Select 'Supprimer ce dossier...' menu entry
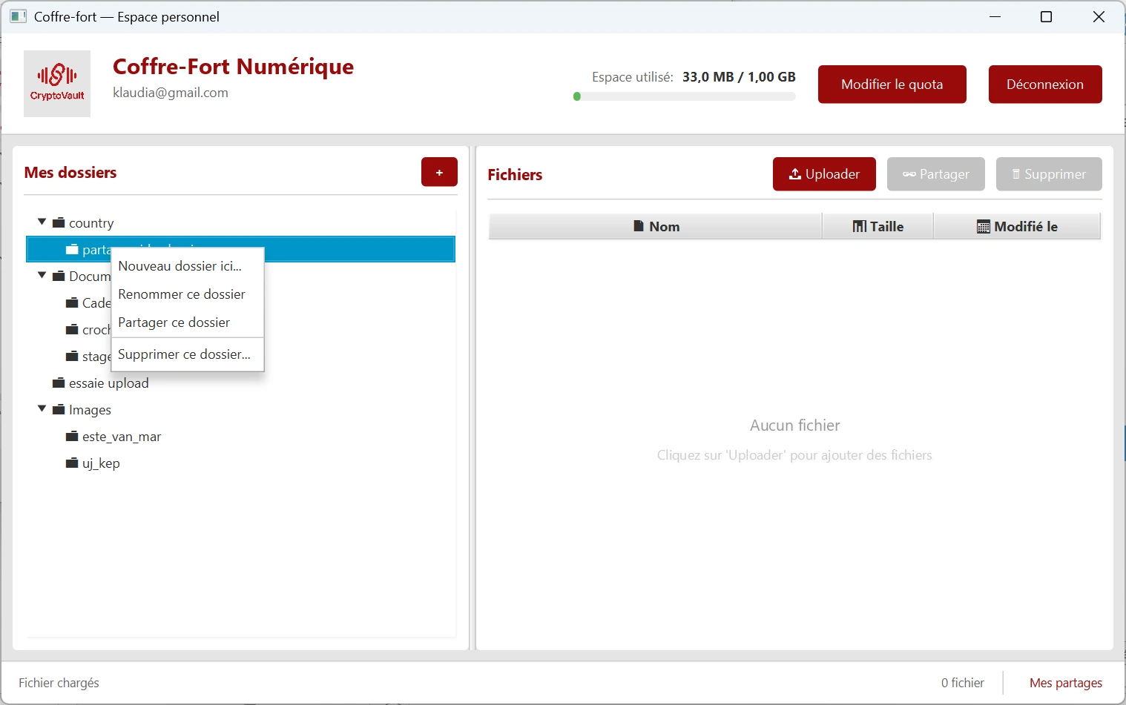Viewport: 1126px width, 705px height. click(184, 354)
